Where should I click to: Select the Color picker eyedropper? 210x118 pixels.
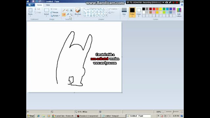(x=67, y=14)
